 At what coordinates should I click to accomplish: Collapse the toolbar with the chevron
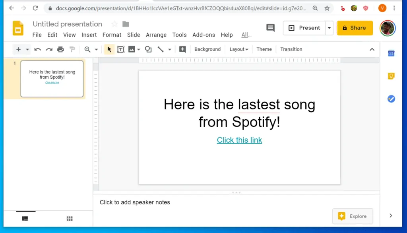point(372,49)
